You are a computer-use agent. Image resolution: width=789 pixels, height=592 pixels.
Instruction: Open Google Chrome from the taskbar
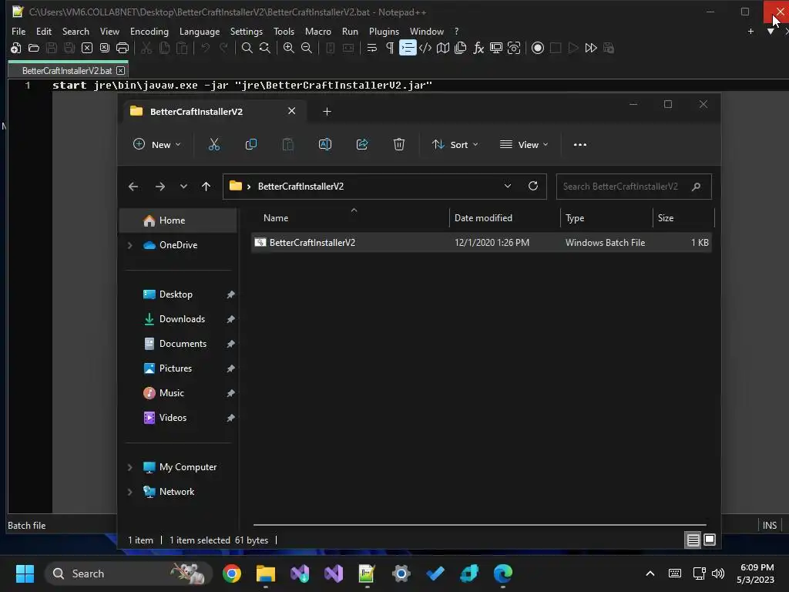point(232,573)
